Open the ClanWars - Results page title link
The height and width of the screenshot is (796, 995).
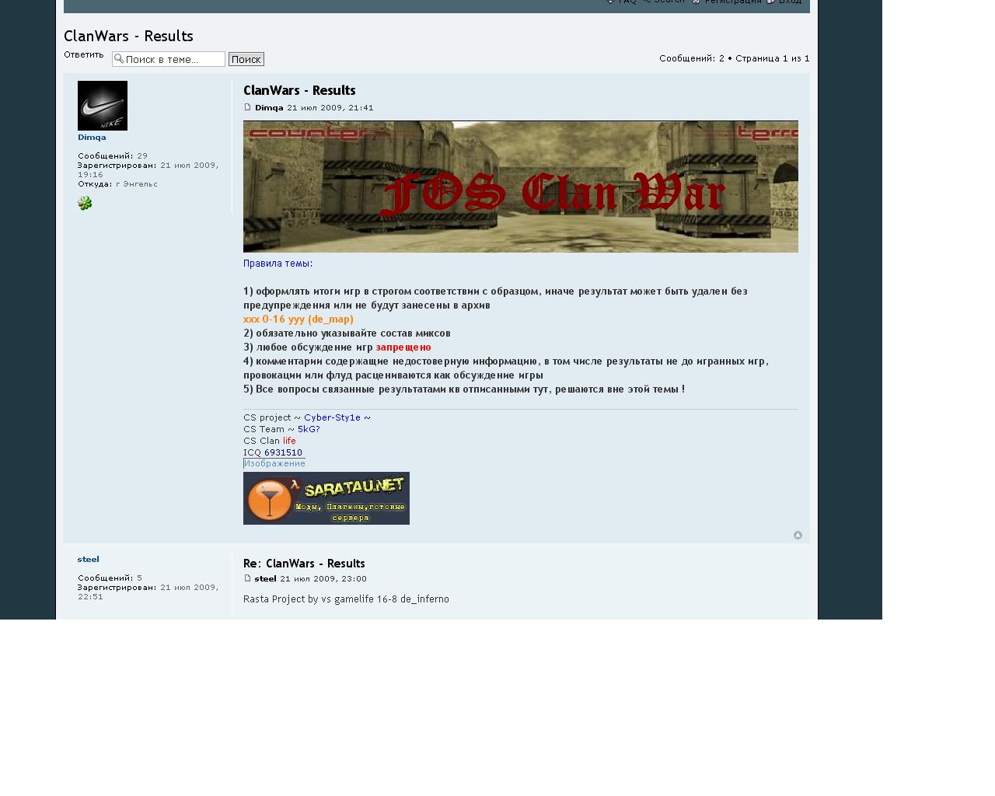(128, 36)
